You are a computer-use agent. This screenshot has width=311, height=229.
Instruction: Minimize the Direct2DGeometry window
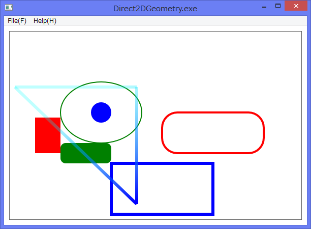(264, 6)
